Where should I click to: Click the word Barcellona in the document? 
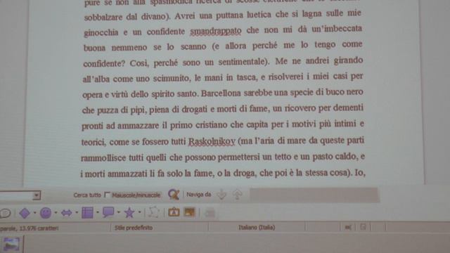point(221,93)
